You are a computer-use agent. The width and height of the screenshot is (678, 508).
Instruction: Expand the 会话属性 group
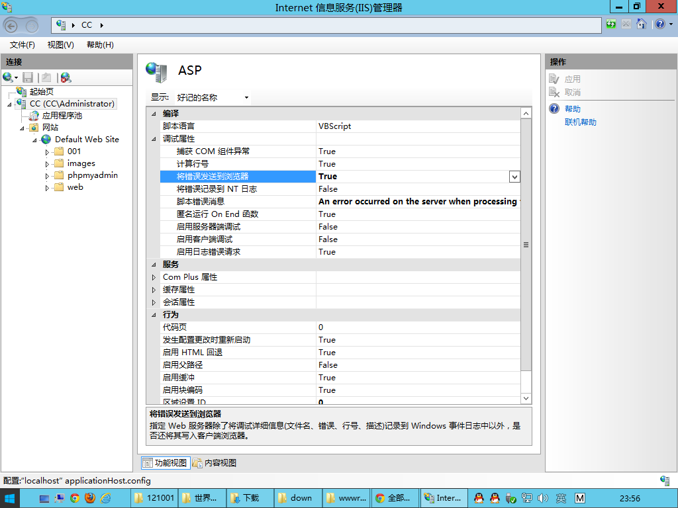[154, 302]
